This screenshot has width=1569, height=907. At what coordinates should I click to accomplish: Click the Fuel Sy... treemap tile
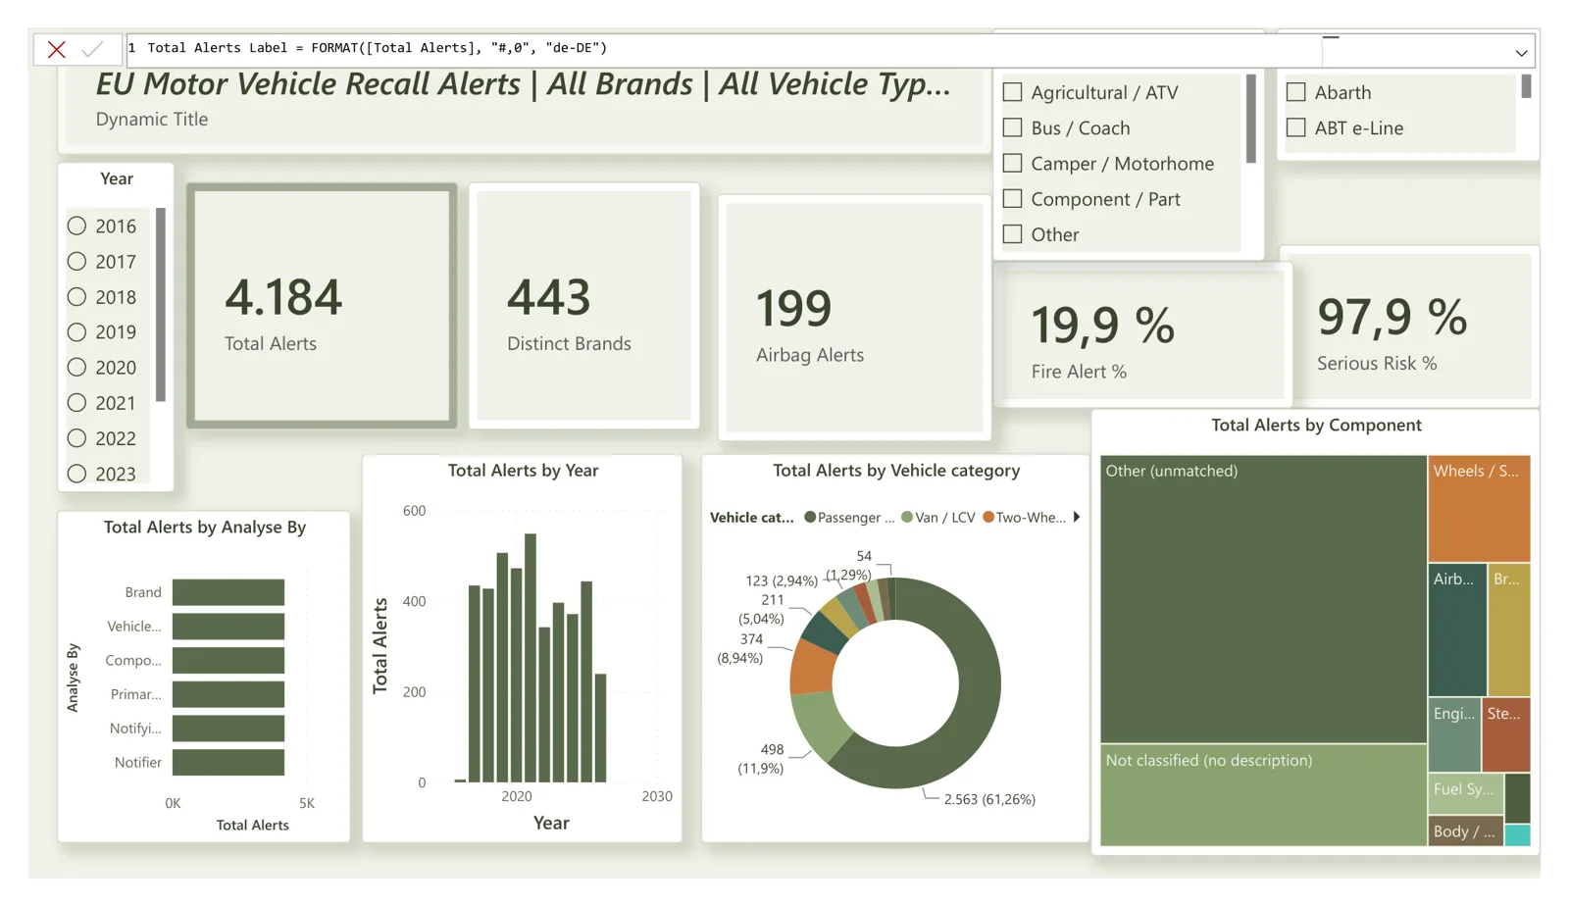point(1465,793)
